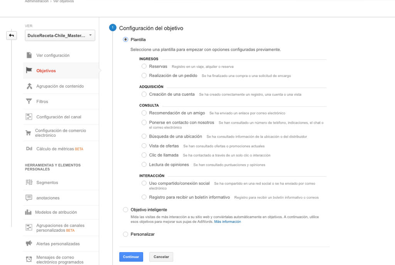
Task: Click the Segmentos icon
Action: click(x=29, y=182)
